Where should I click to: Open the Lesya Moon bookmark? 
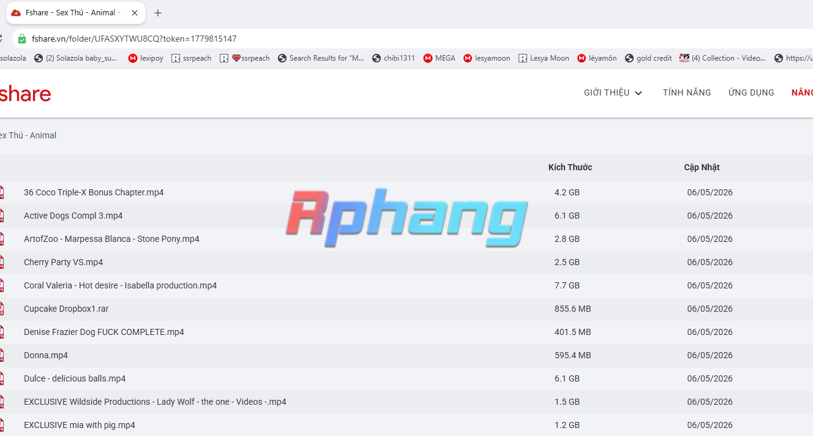click(x=544, y=58)
